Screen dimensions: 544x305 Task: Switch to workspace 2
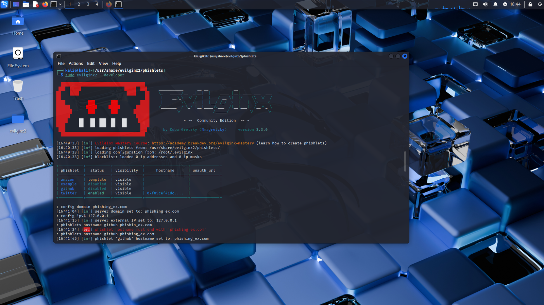79,4
